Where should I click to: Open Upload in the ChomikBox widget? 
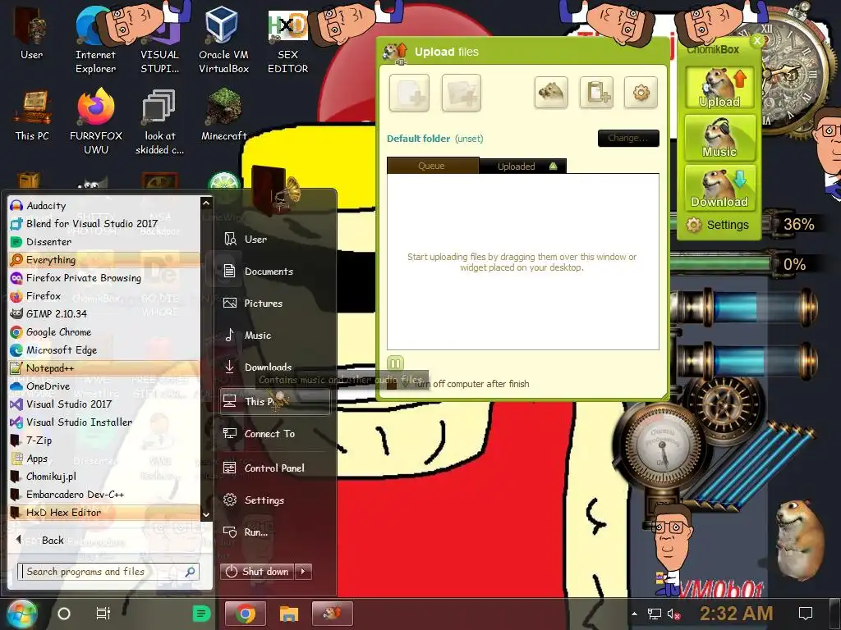719,88
